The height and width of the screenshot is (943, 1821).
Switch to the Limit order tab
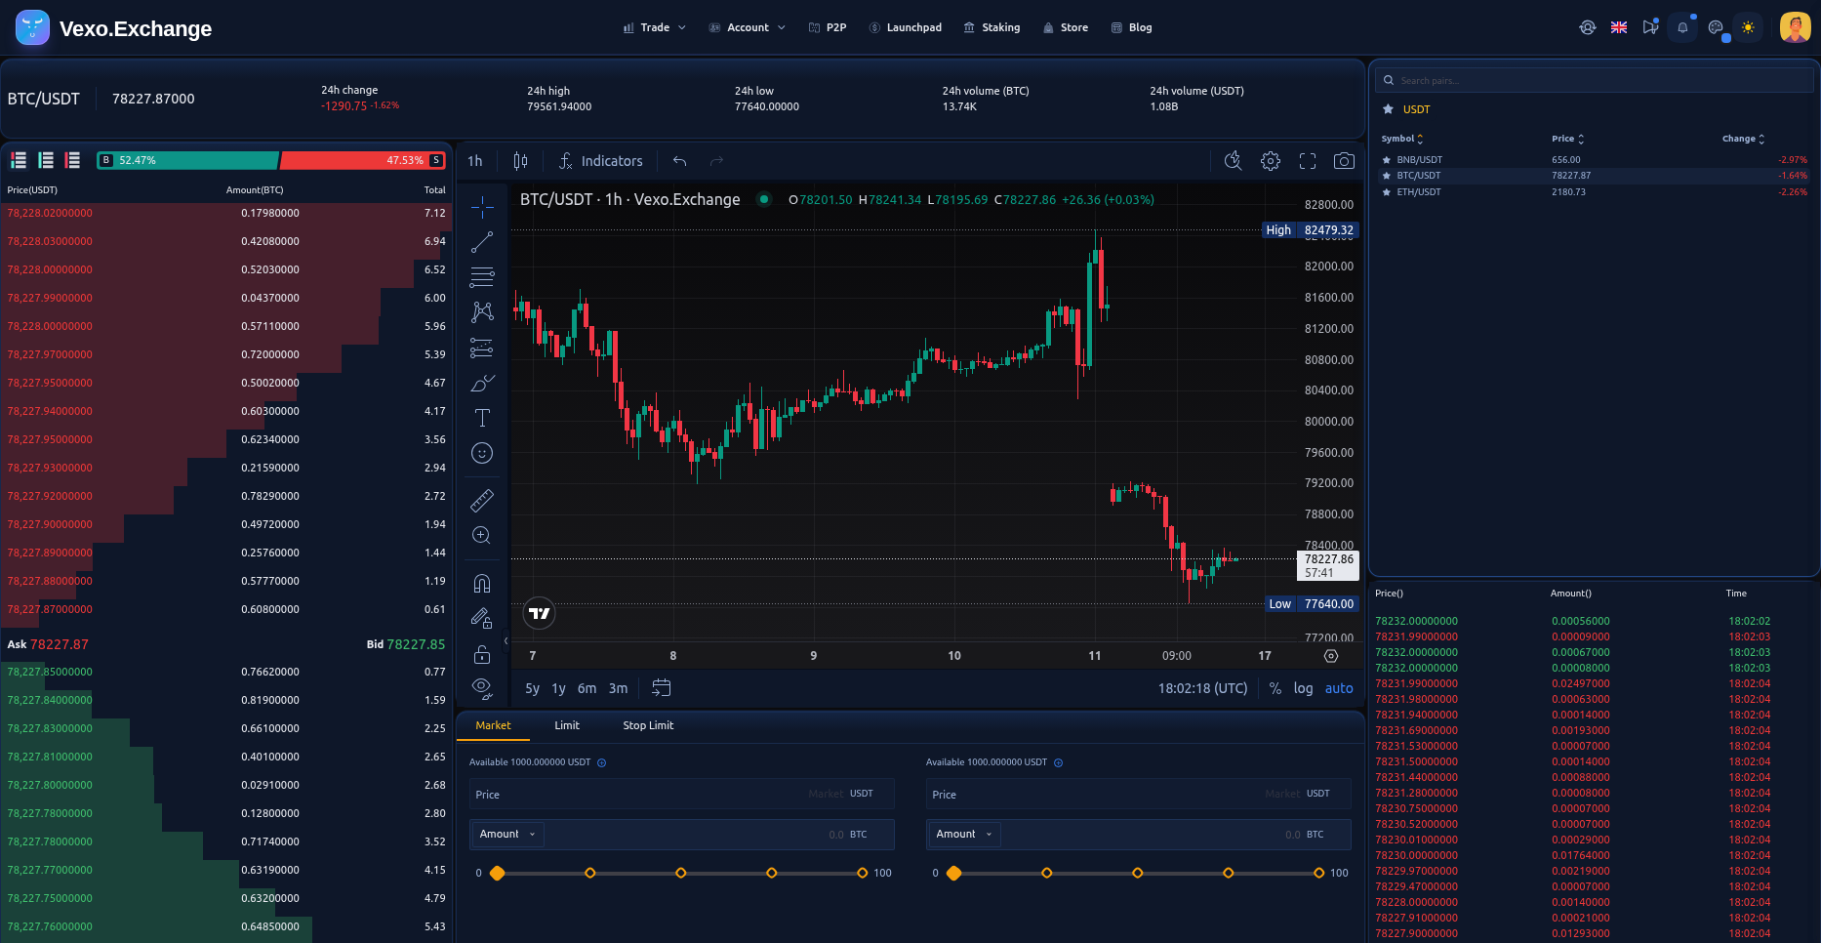[567, 725]
